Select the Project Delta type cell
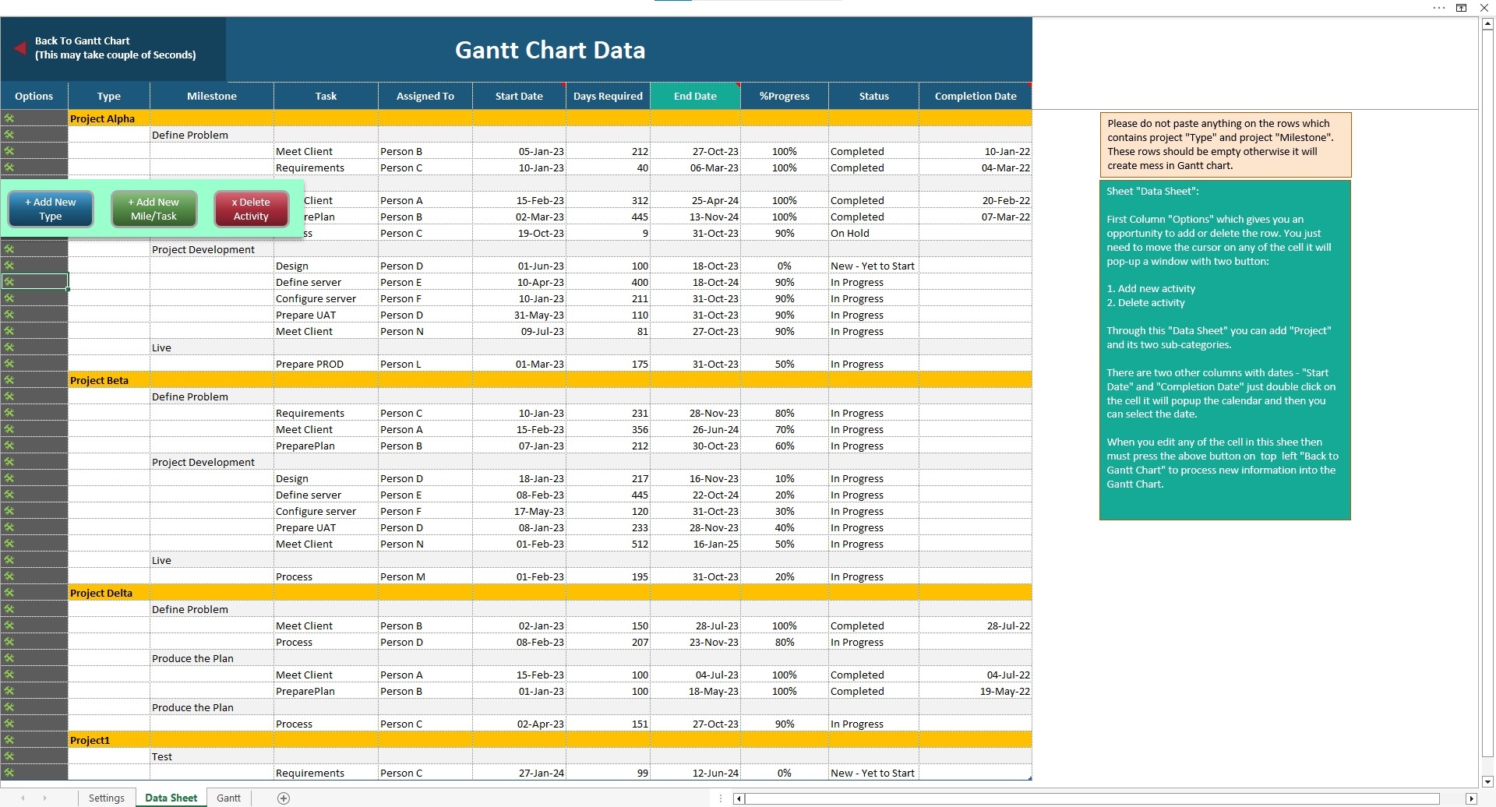This screenshot has height=807, width=1496. coord(109,593)
